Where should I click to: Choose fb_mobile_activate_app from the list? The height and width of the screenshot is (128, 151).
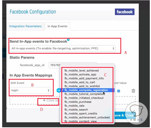[x=80, y=74]
